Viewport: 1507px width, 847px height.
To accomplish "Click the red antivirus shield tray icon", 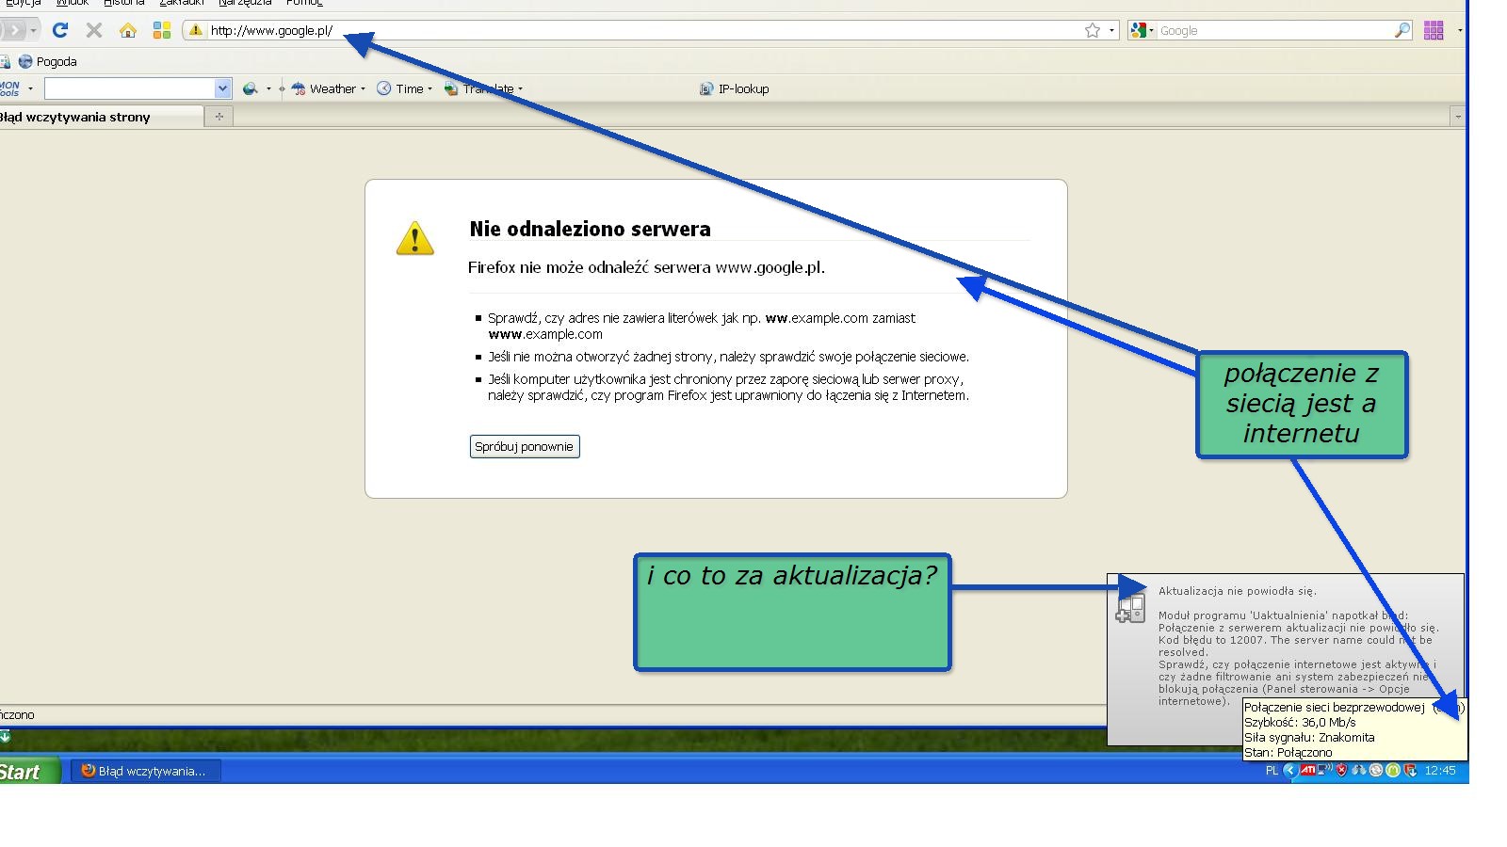I will tap(1340, 771).
